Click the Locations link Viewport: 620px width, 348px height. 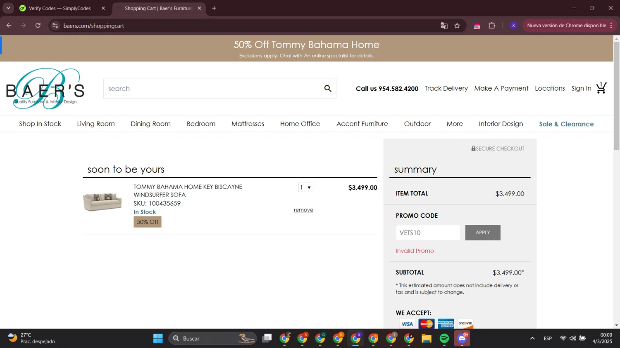point(550,88)
